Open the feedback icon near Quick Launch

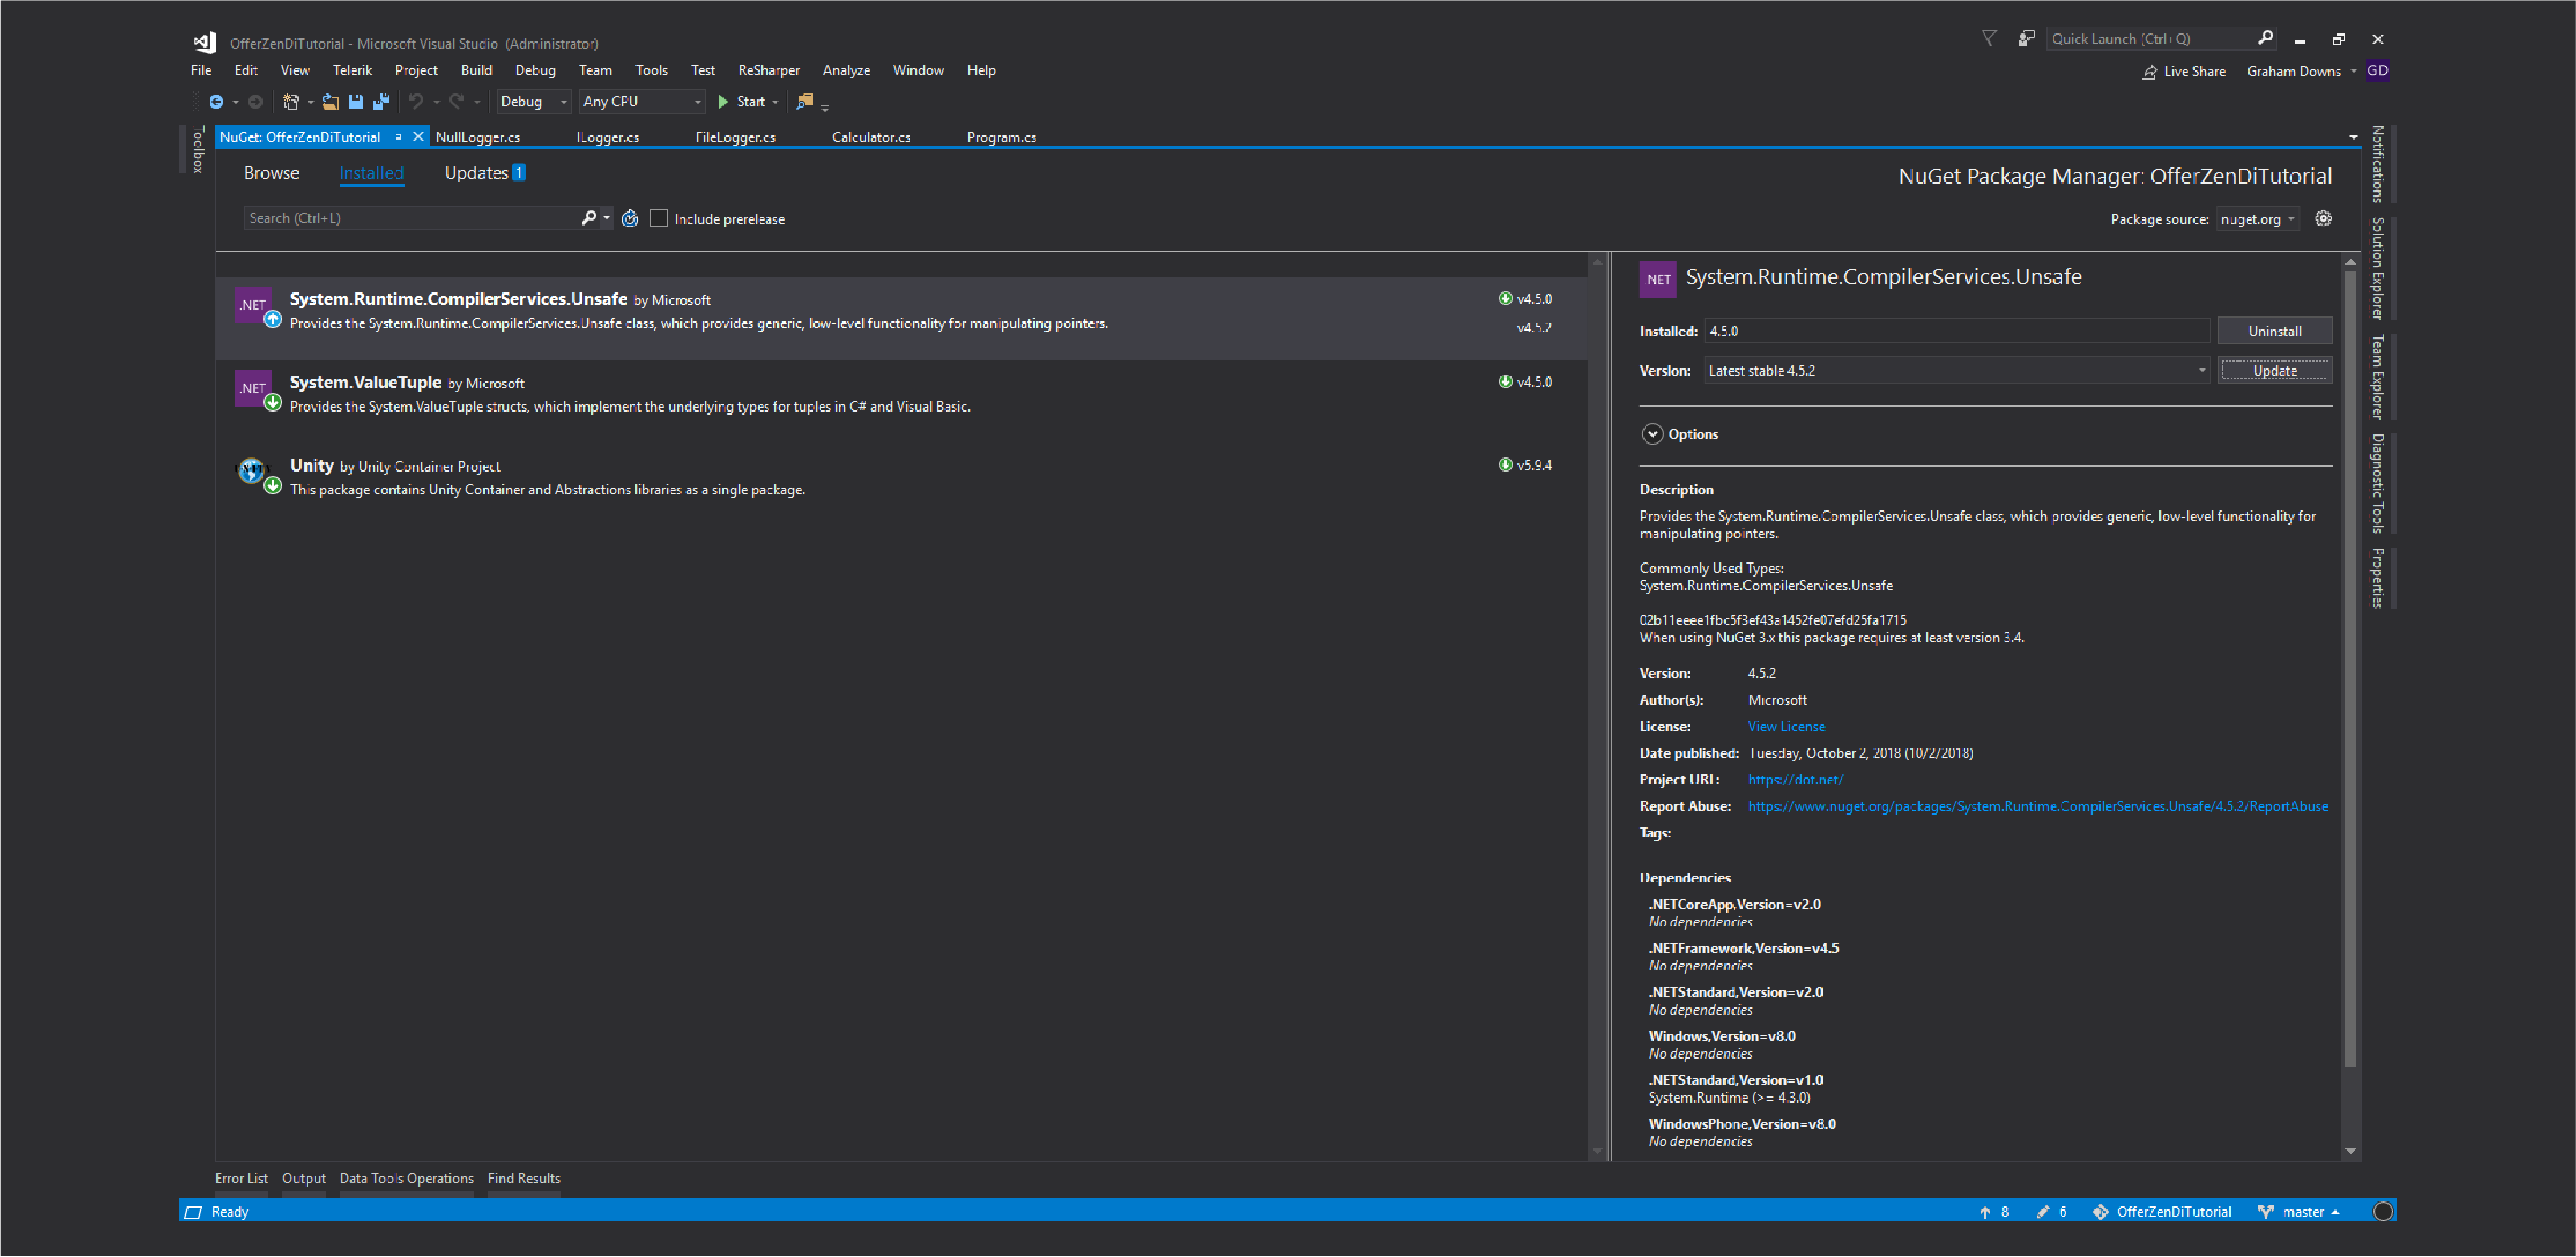tap(2026, 39)
